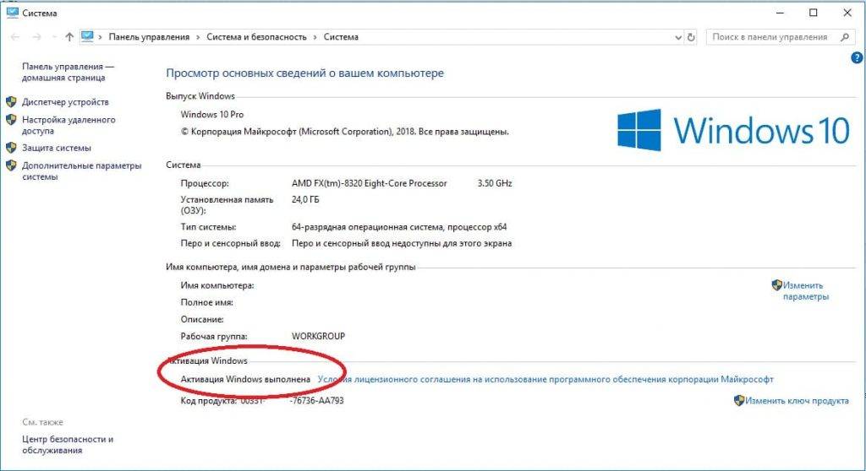Open help via the blue question mark
Screen dimensions: 866x471
pyautogui.click(x=856, y=57)
